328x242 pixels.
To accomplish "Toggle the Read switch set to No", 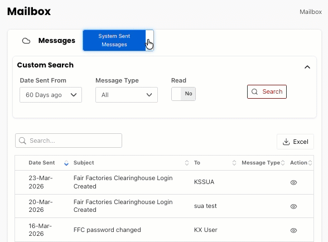I will pos(184,94).
